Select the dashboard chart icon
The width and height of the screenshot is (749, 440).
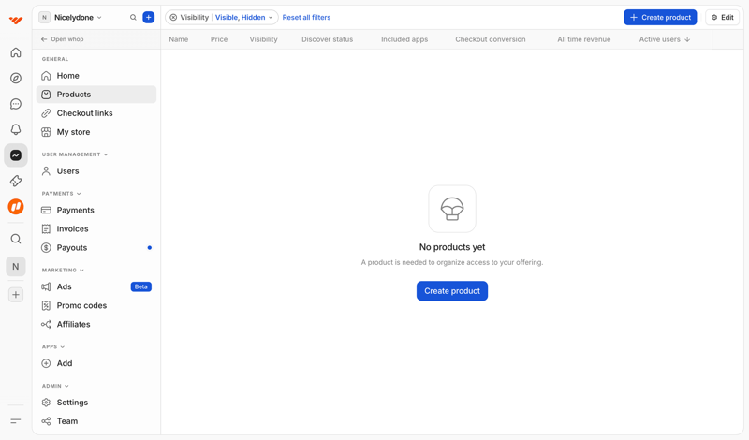pyautogui.click(x=16, y=155)
